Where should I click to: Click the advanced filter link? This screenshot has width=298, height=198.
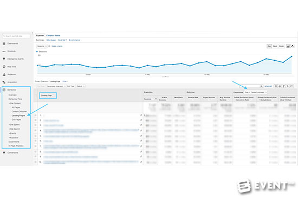268,86
